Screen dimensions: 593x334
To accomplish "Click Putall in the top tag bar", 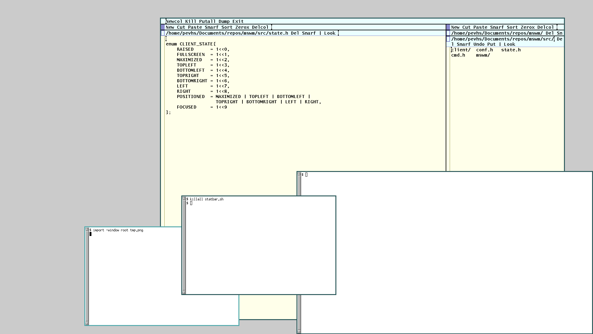I will [207, 21].
